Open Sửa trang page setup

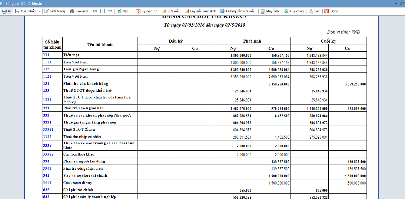[x=55, y=11]
